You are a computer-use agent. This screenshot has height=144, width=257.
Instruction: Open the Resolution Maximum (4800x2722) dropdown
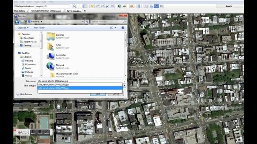tap(47, 11)
